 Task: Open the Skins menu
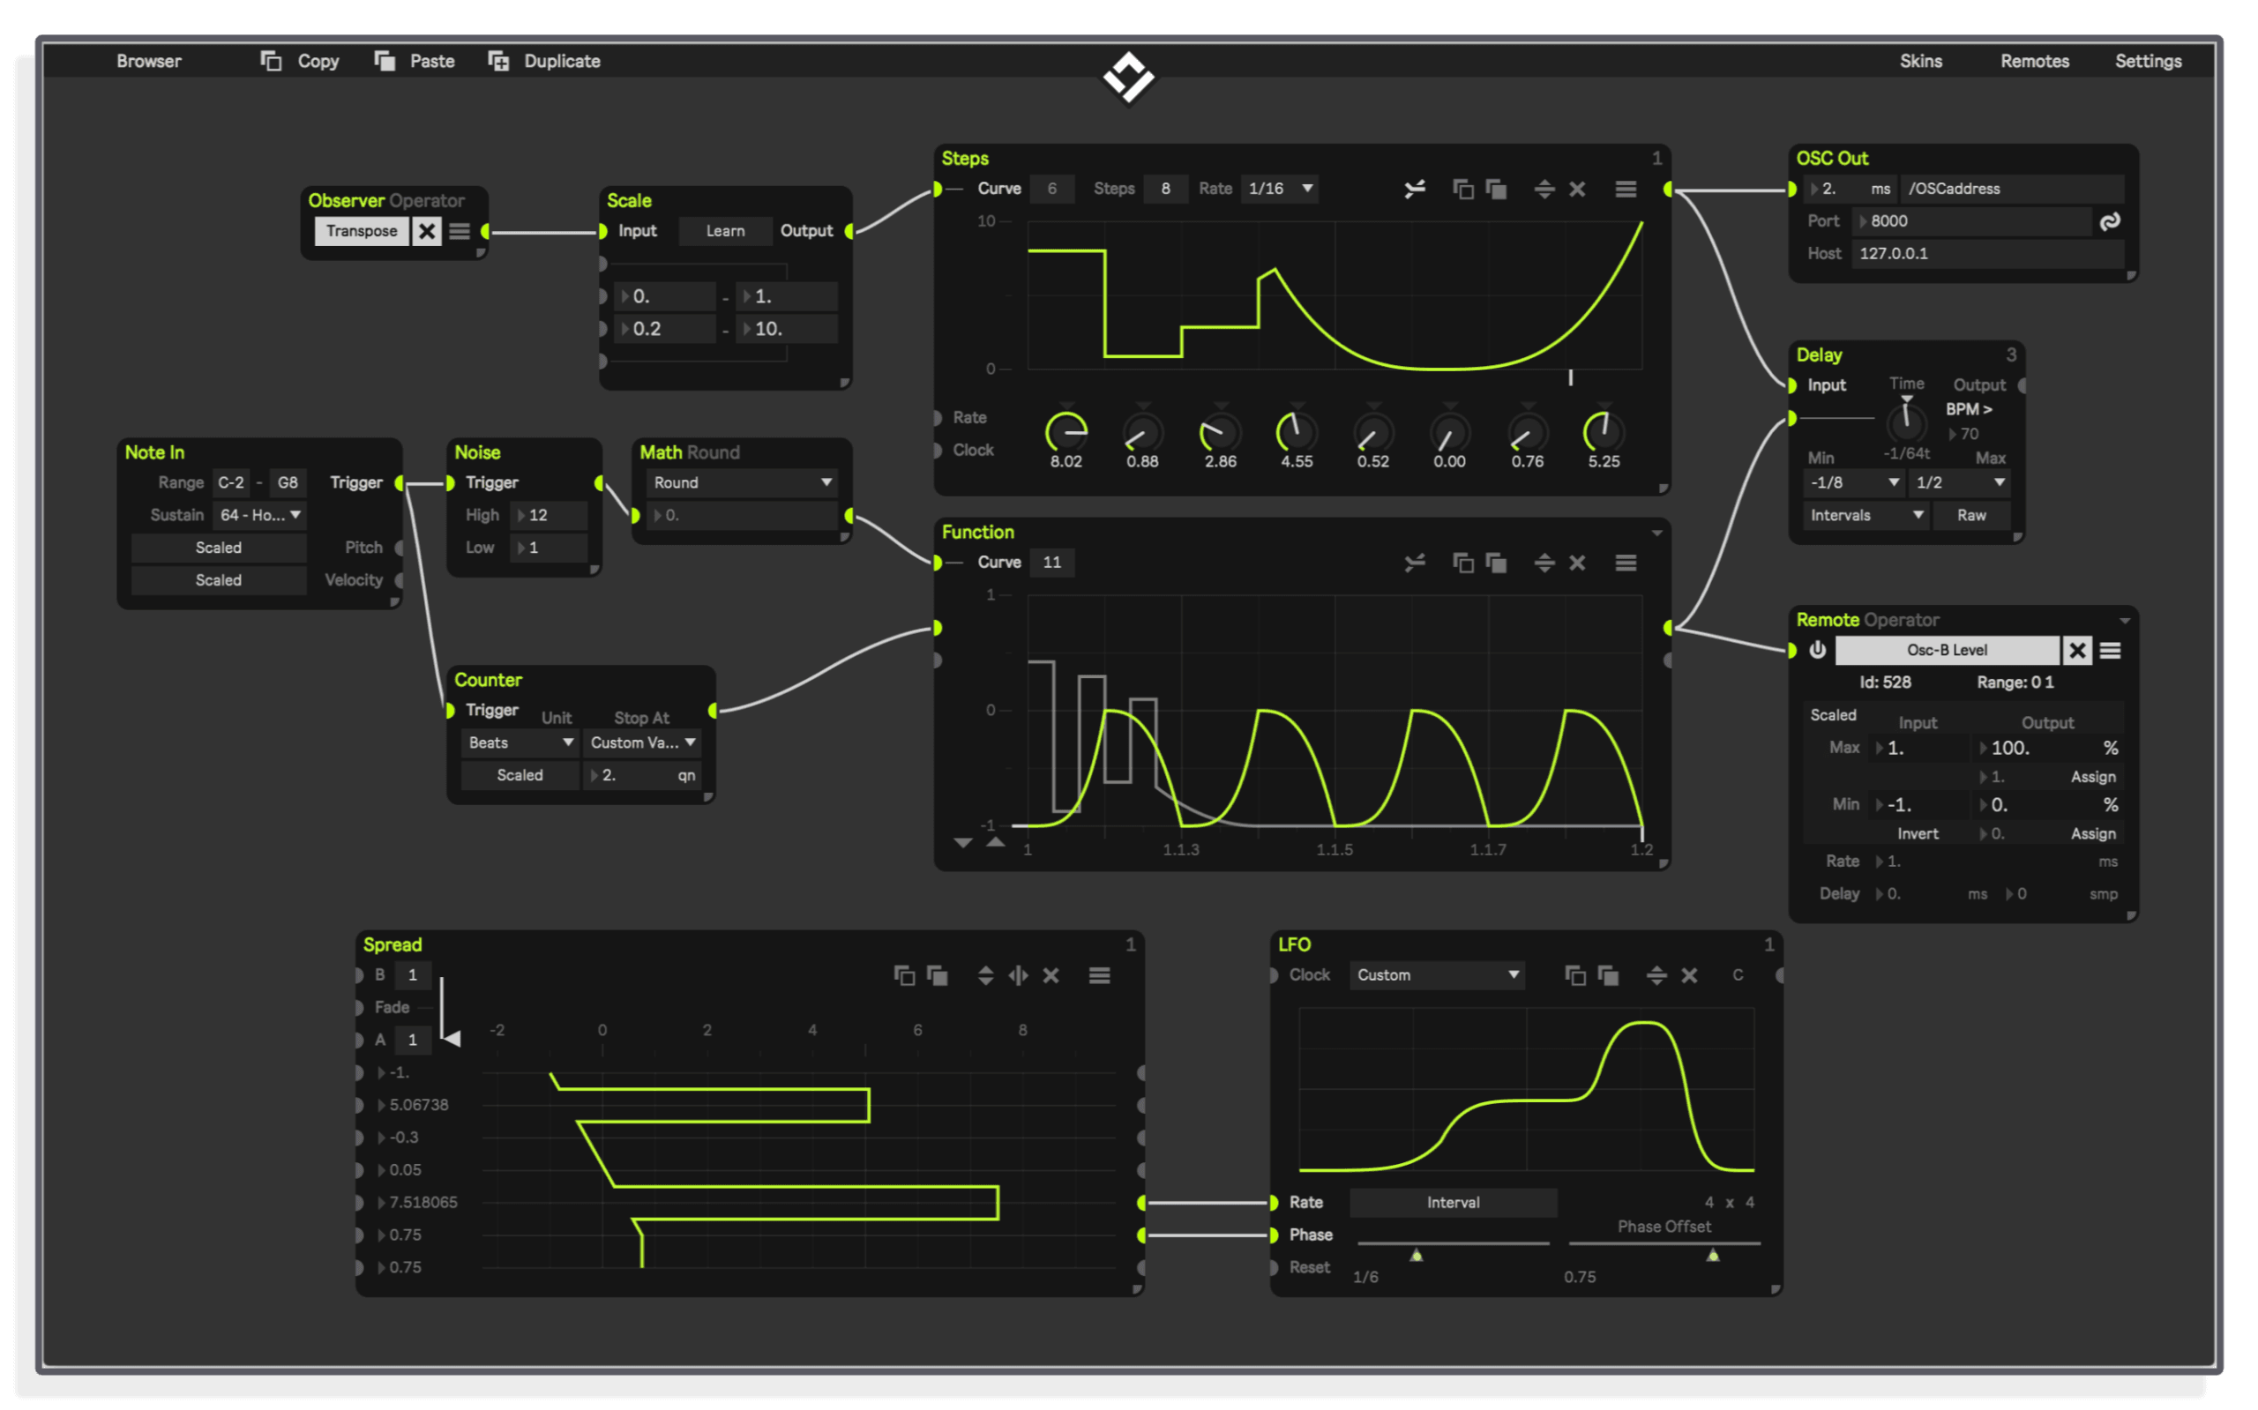pyautogui.click(x=1920, y=61)
